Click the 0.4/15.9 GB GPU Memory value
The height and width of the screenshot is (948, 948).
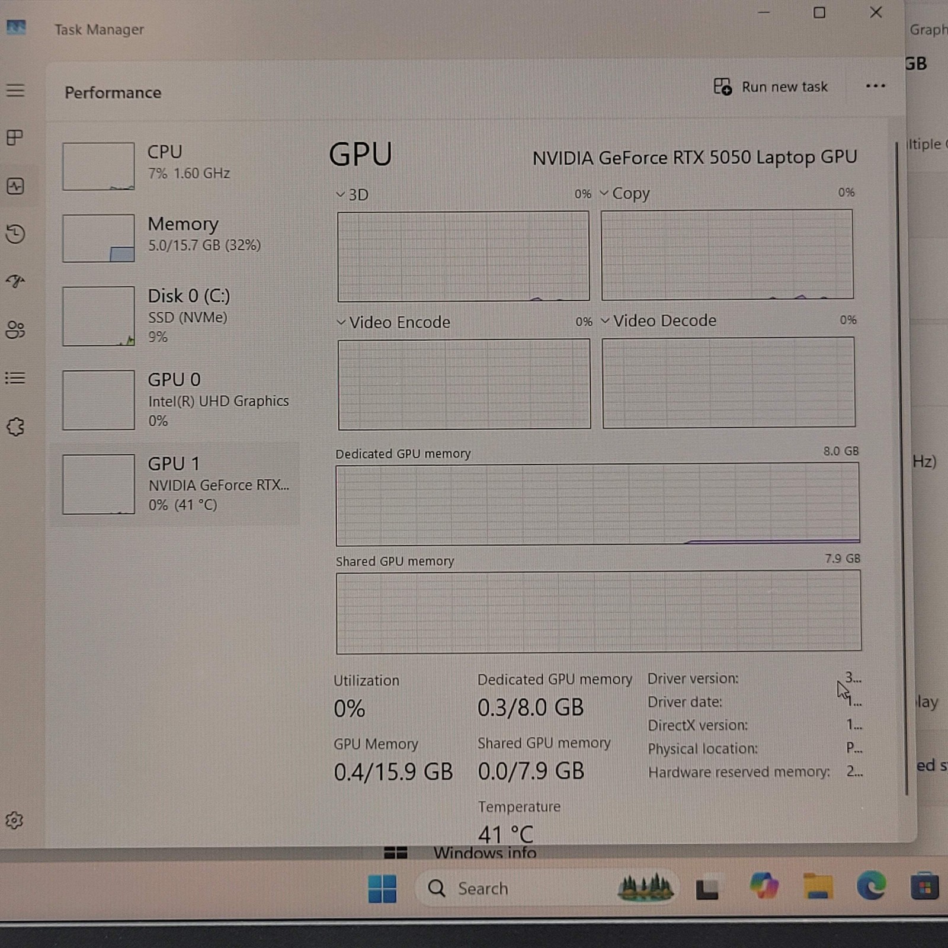[x=393, y=772]
